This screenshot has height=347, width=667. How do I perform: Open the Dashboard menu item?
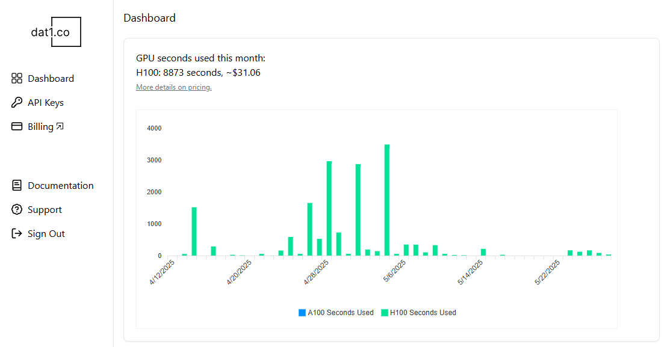tap(51, 79)
